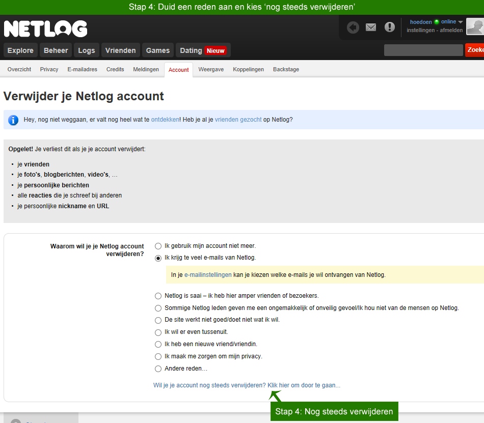
Task: Select 'Ik heb een nieuwe vriend/vriendin'
Action: click(x=158, y=345)
